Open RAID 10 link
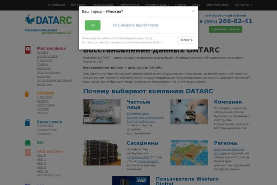The width and height of the screenshot is (277, 185). click(42, 171)
